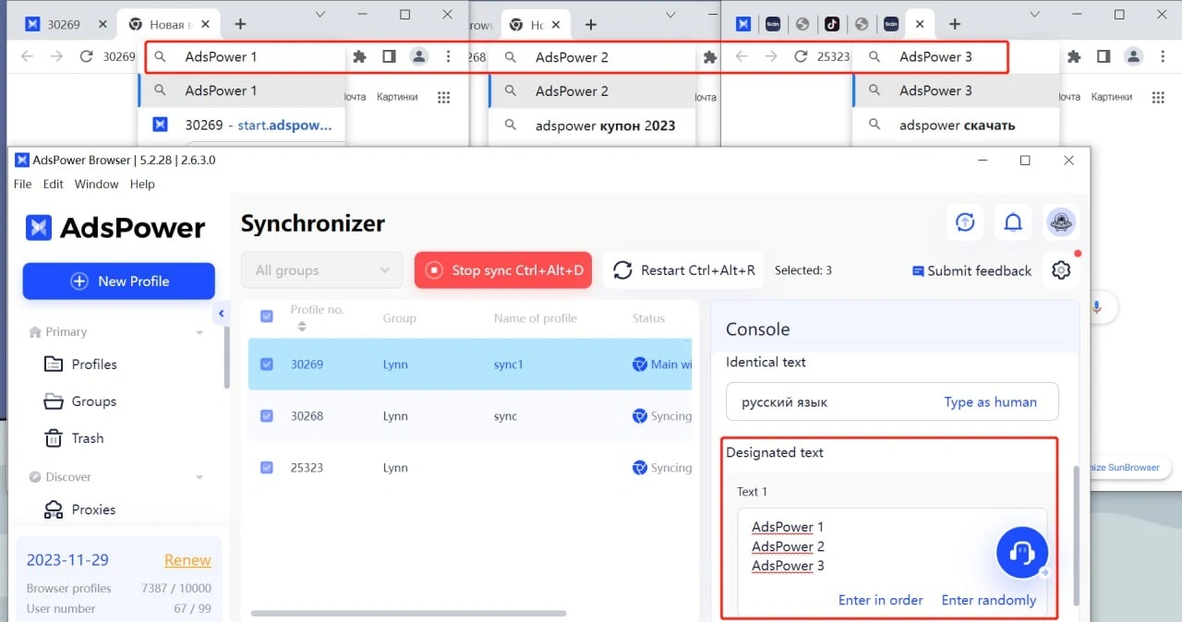Screen dimensions: 1182x622
Task: Open Google apps grid in first browser window
Action: (443, 97)
